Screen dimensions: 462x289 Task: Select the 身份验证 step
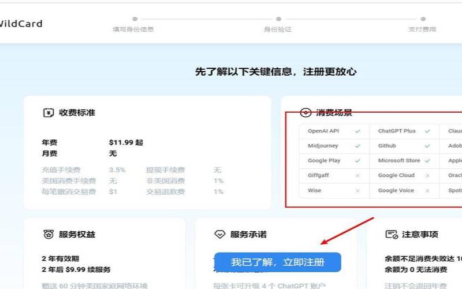tap(278, 29)
